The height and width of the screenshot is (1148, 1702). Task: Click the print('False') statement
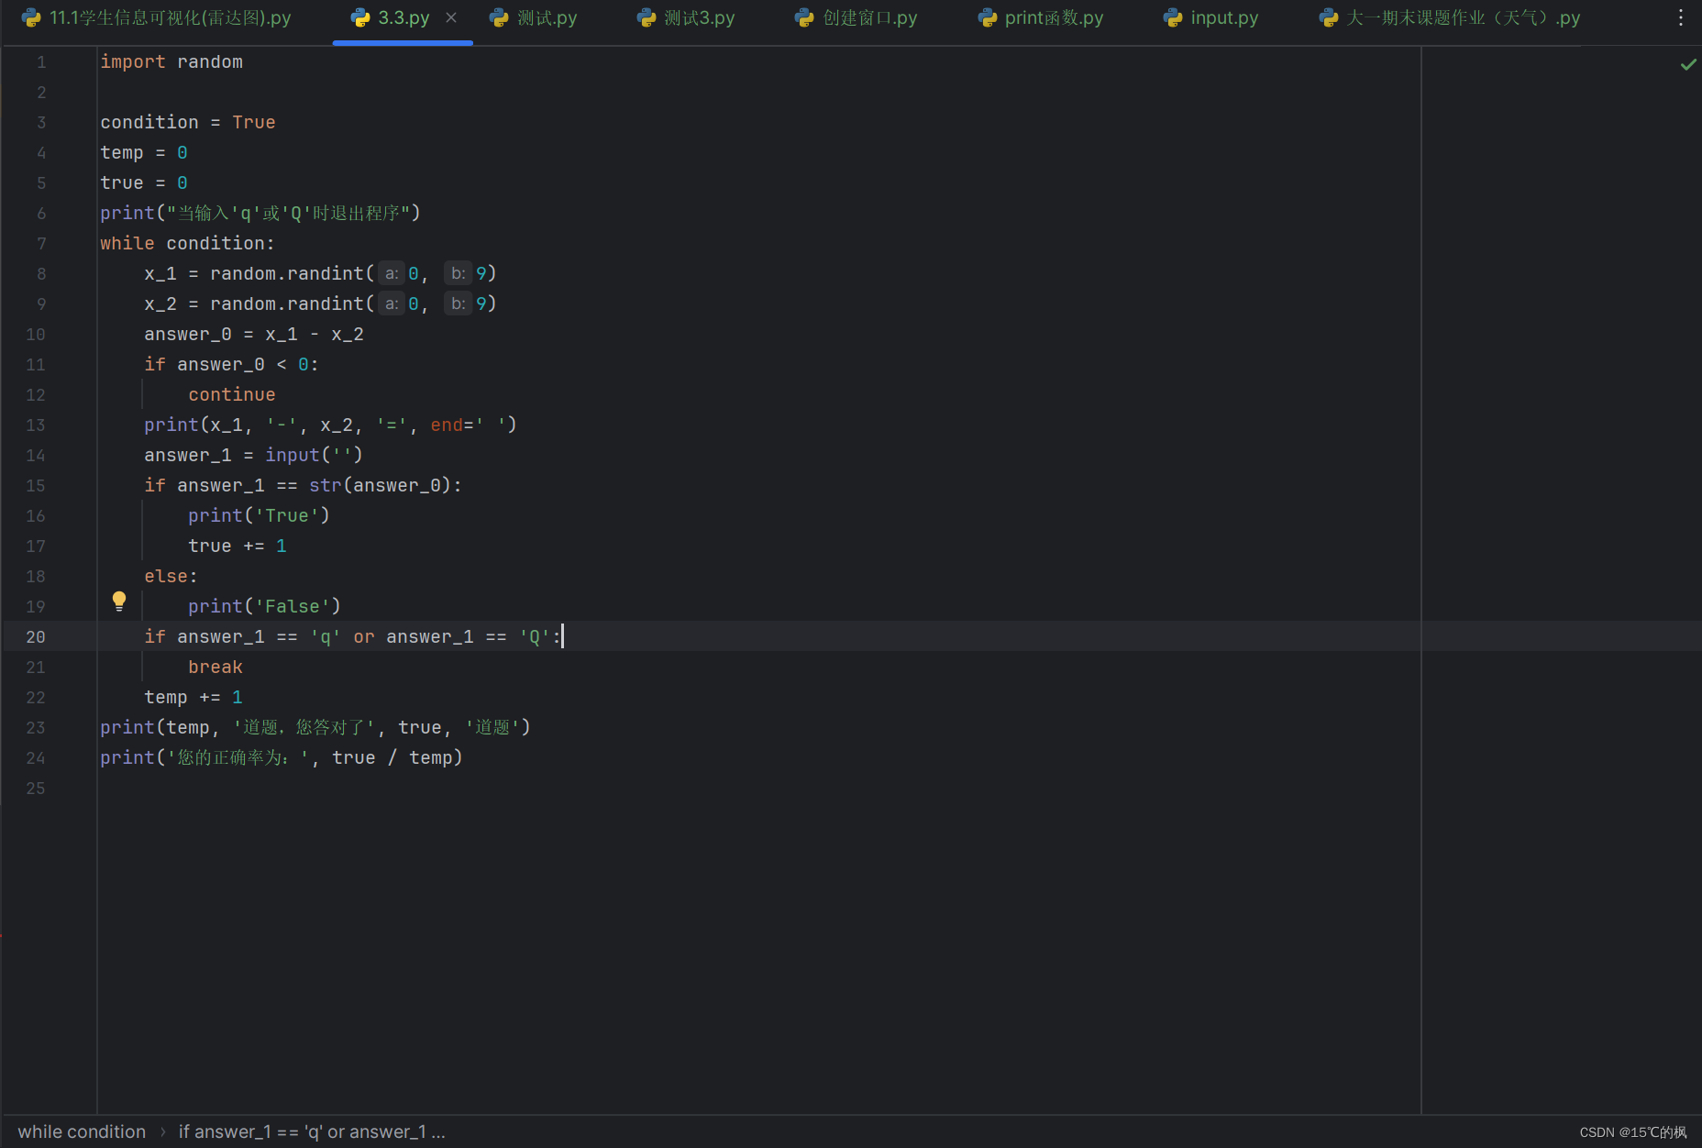264,606
